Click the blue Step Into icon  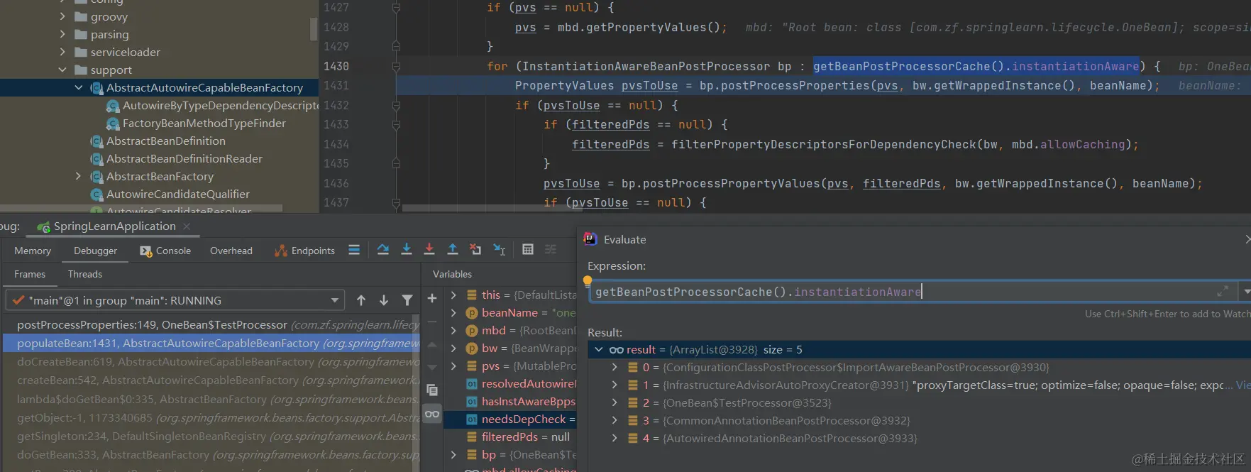click(407, 250)
